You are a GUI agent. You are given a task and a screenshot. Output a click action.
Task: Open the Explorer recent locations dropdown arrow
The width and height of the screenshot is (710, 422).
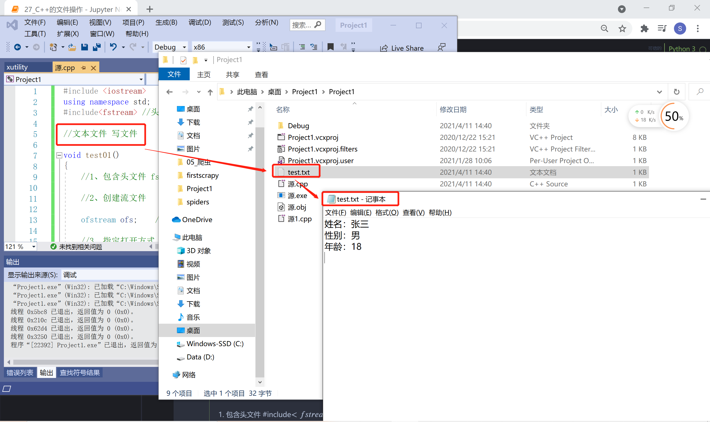[199, 92]
